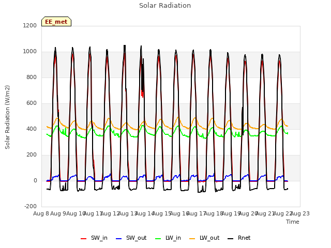Click the Time x-axis label
This screenshot has width=331, height=248.
pyautogui.click(x=293, y=222)
